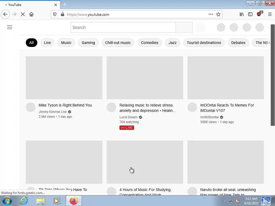The width and height of the screenshot is (275, 206).
Task: Select the Chill-out music chip
Action: (118, 43)
